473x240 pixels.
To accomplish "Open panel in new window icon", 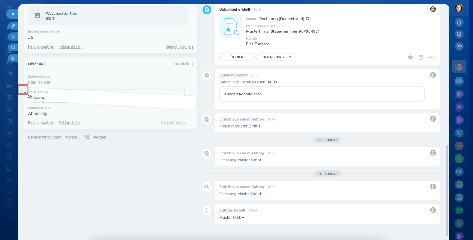I will pos(13,47).
